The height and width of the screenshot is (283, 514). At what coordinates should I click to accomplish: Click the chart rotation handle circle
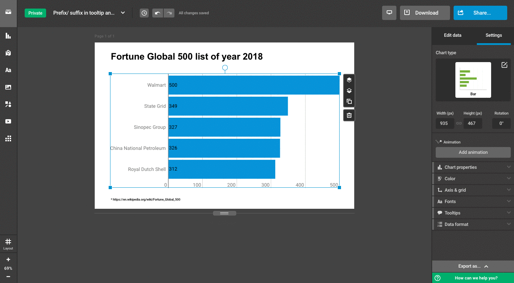click(225, 67)
